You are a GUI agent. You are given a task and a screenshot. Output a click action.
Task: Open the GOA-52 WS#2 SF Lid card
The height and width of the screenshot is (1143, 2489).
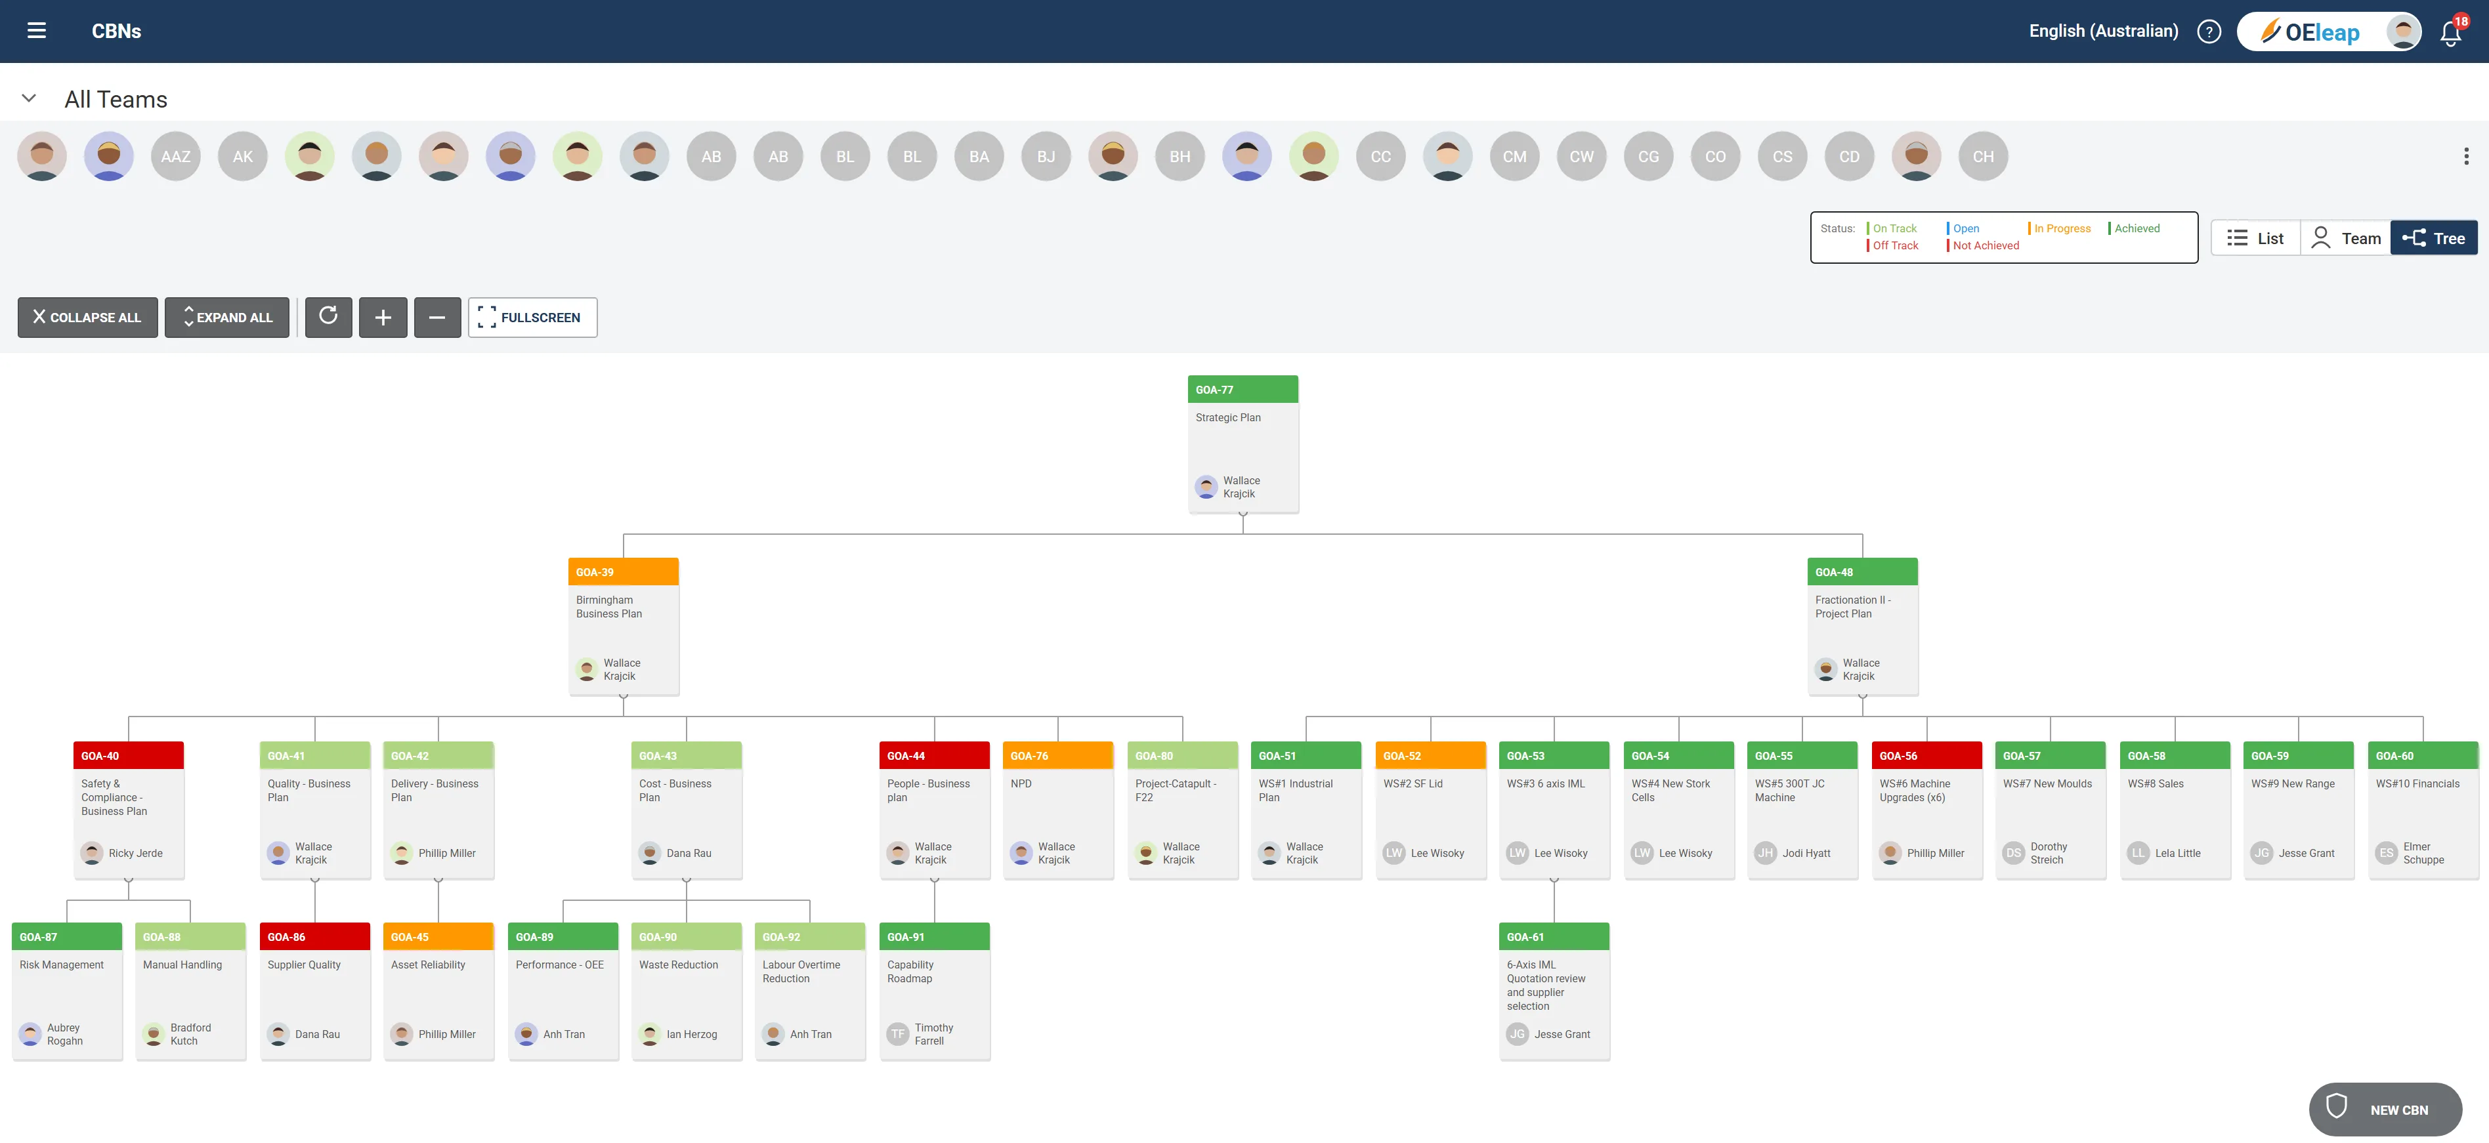coord(1430,810)
